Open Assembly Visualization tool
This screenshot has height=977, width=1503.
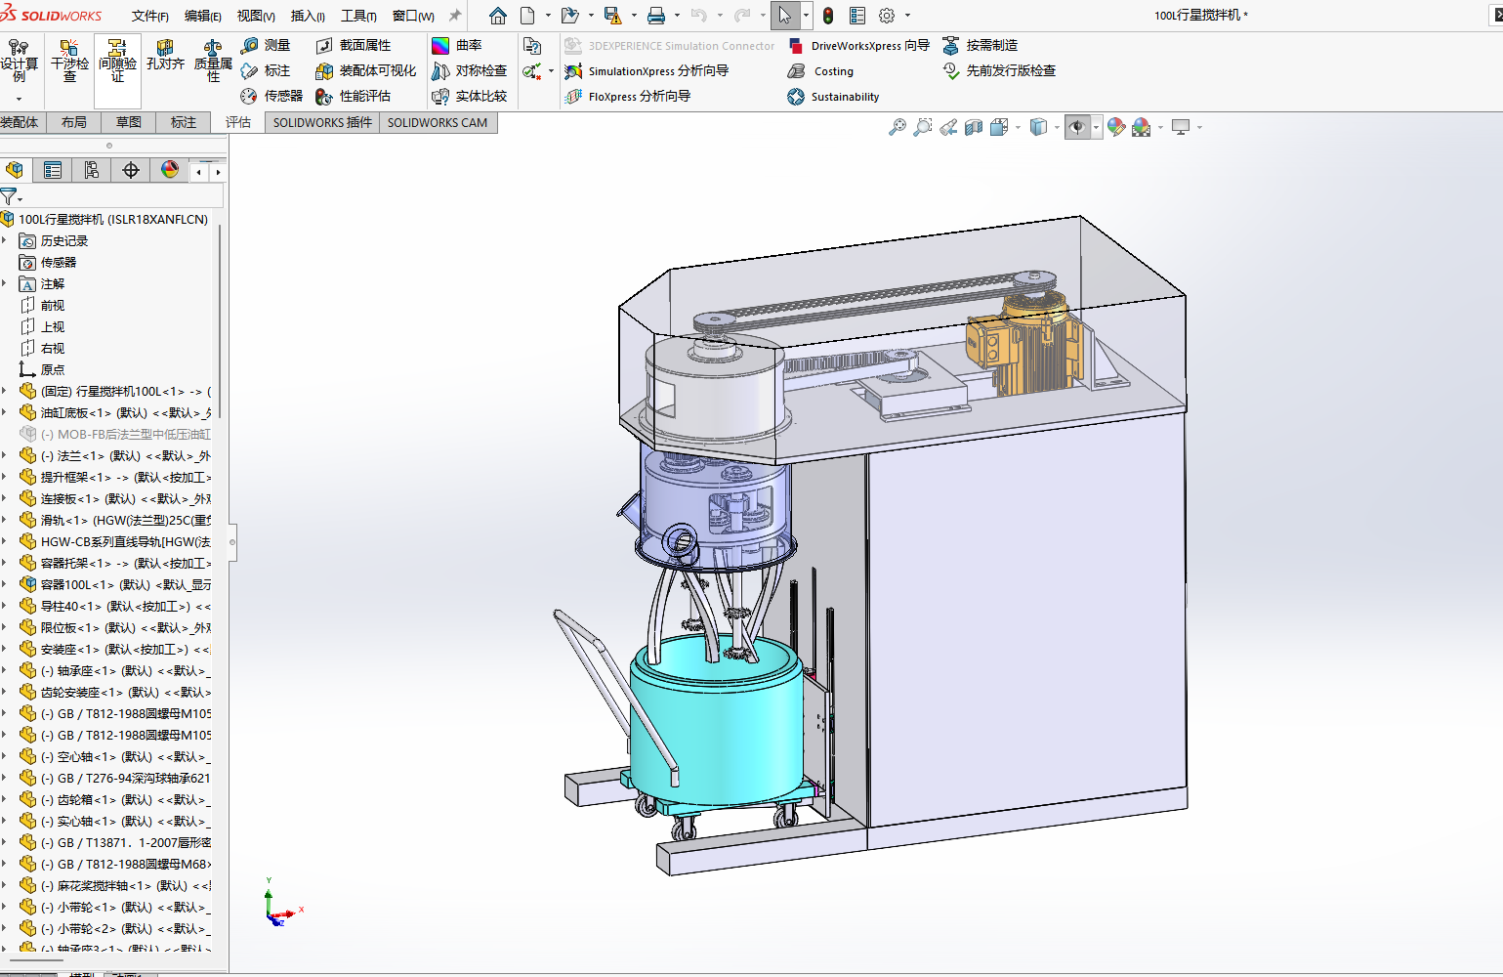click(x=366, y=70)
